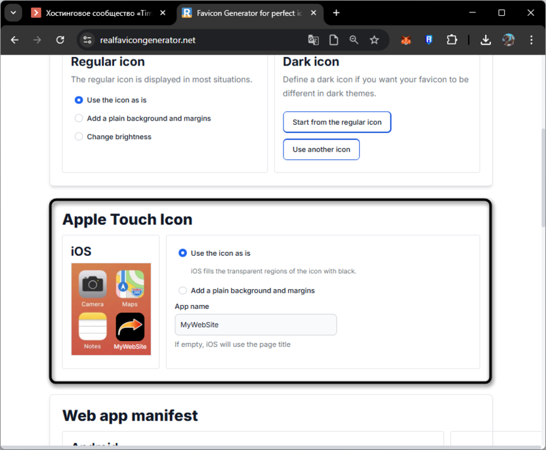This screenshot has height=450, width=546.
Task: Click the 'Web app manifest' heading
Action: click(130, 415)
